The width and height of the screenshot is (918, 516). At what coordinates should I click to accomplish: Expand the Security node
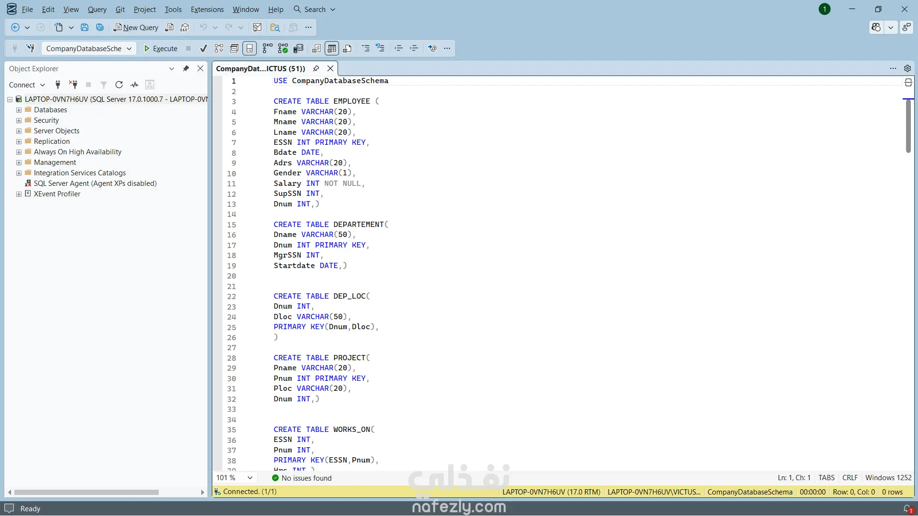coord(19,120)
